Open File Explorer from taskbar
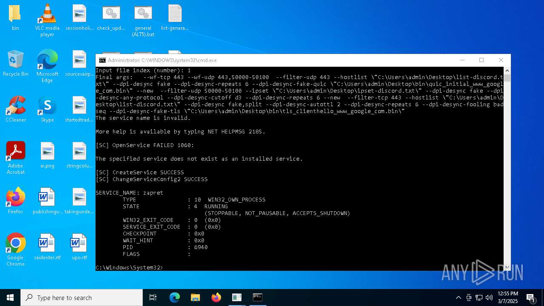This screenshot has height=306, width=544. (x=195, y=297)
